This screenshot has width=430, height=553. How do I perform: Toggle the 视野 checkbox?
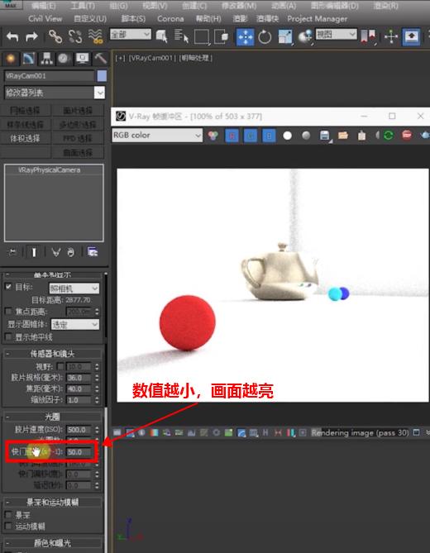pyautogui.click(x=60, y=366)
